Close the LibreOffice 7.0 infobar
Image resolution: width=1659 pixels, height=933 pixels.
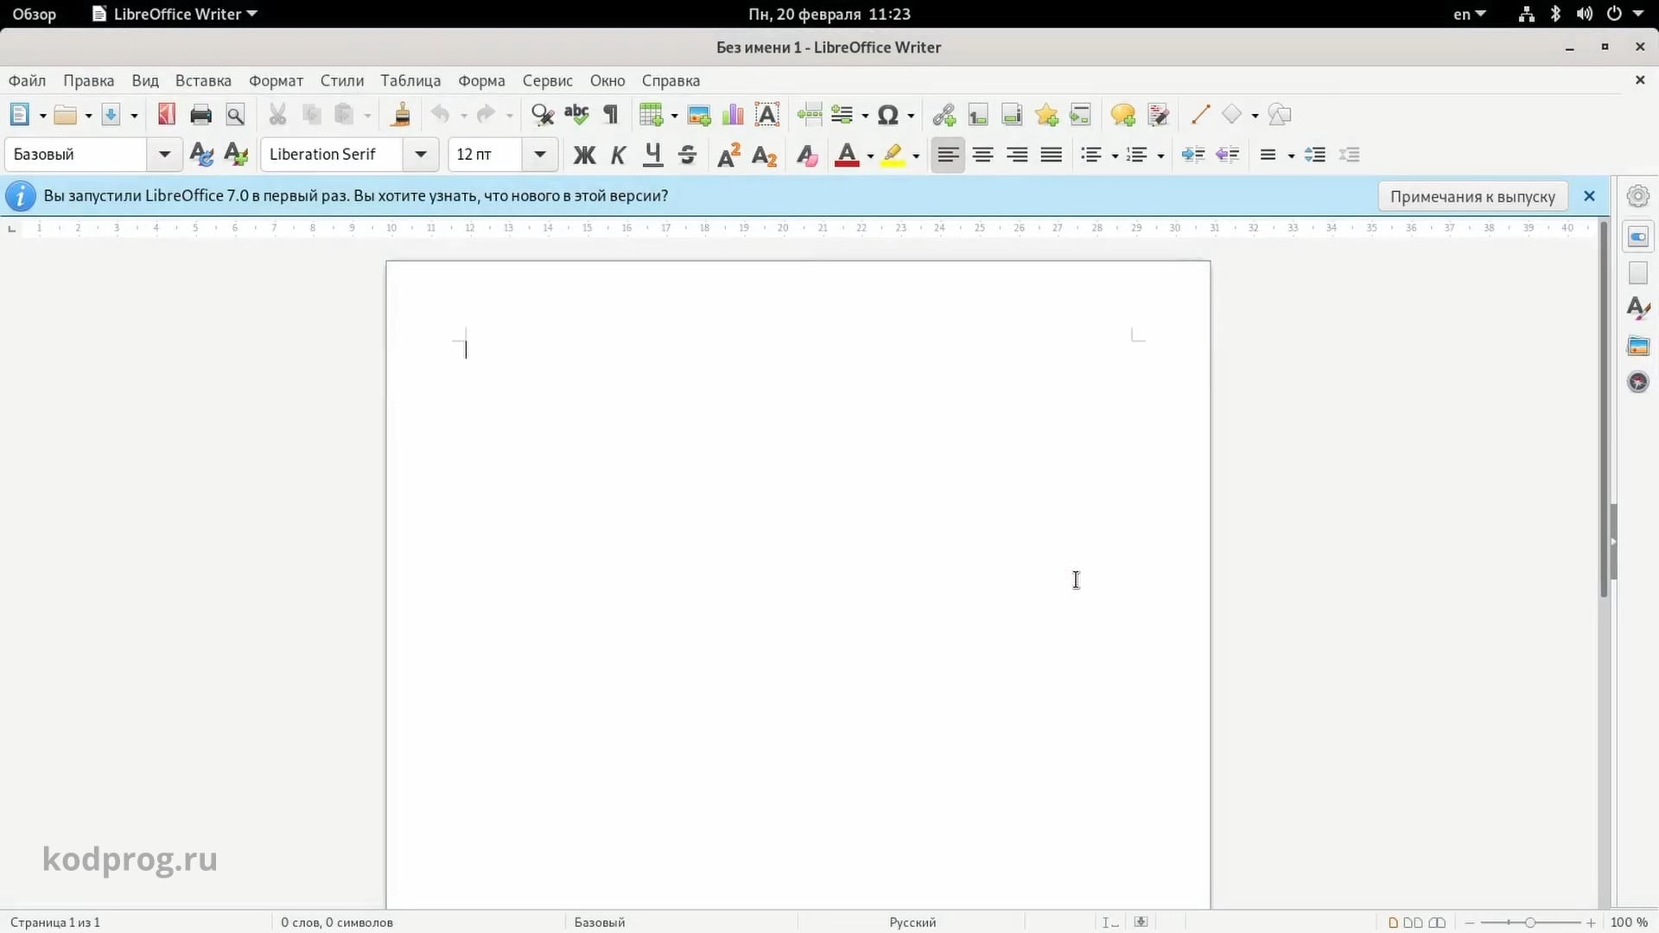tap(1589, 196)
